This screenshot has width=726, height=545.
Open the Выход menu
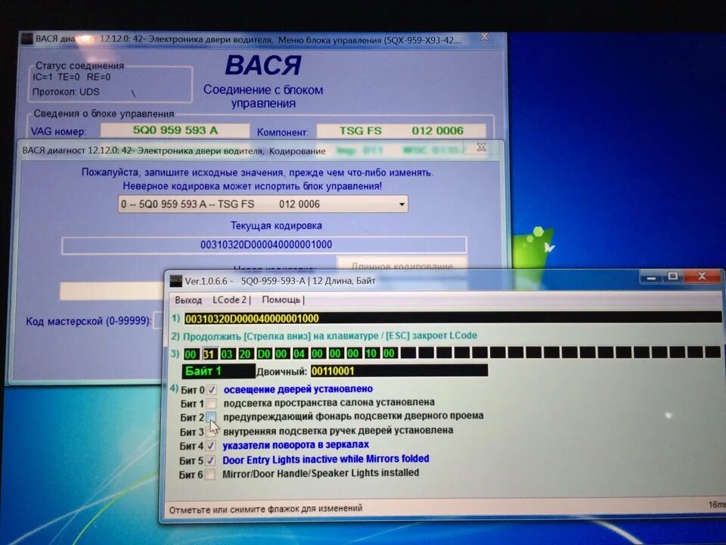point(188,301)
